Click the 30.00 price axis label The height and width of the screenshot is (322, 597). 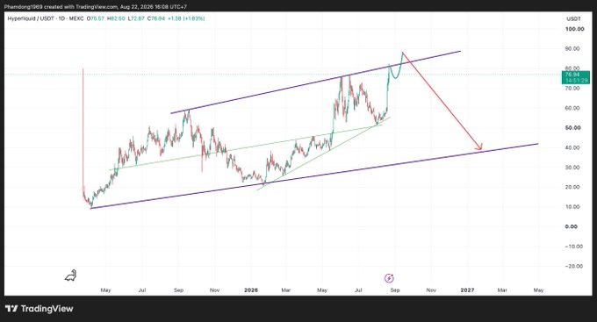click(572, 168)
